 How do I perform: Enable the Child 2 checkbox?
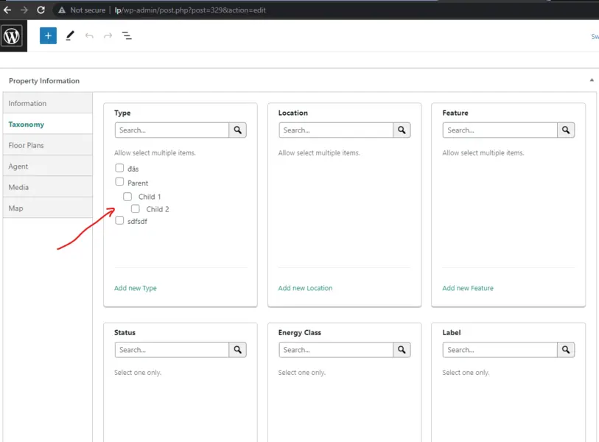click(136, 209)
